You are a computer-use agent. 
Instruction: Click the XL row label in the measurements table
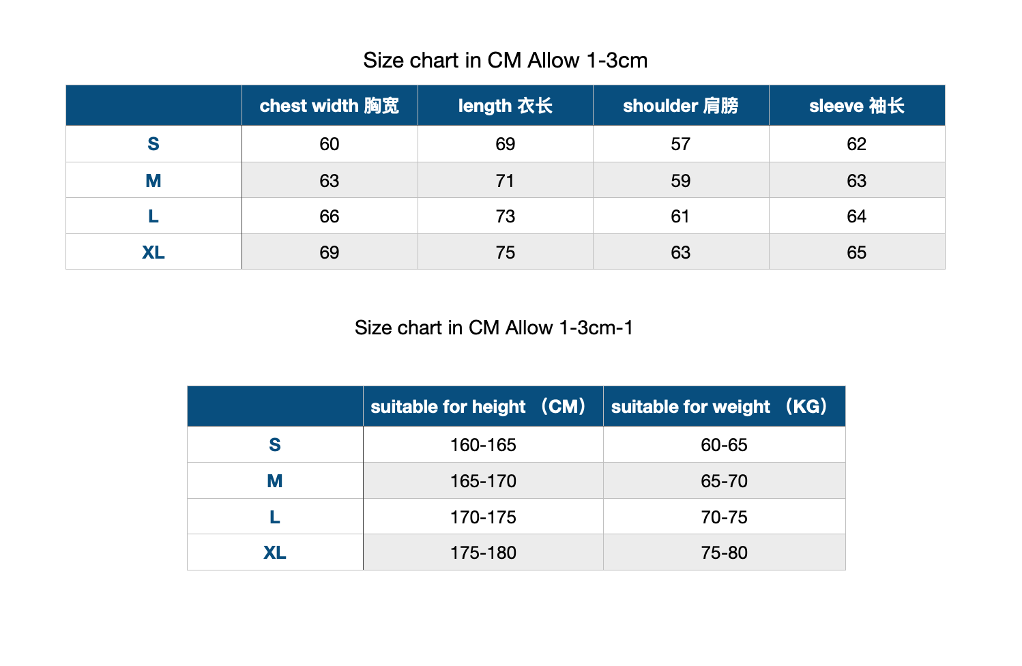[x=154, y=252]
